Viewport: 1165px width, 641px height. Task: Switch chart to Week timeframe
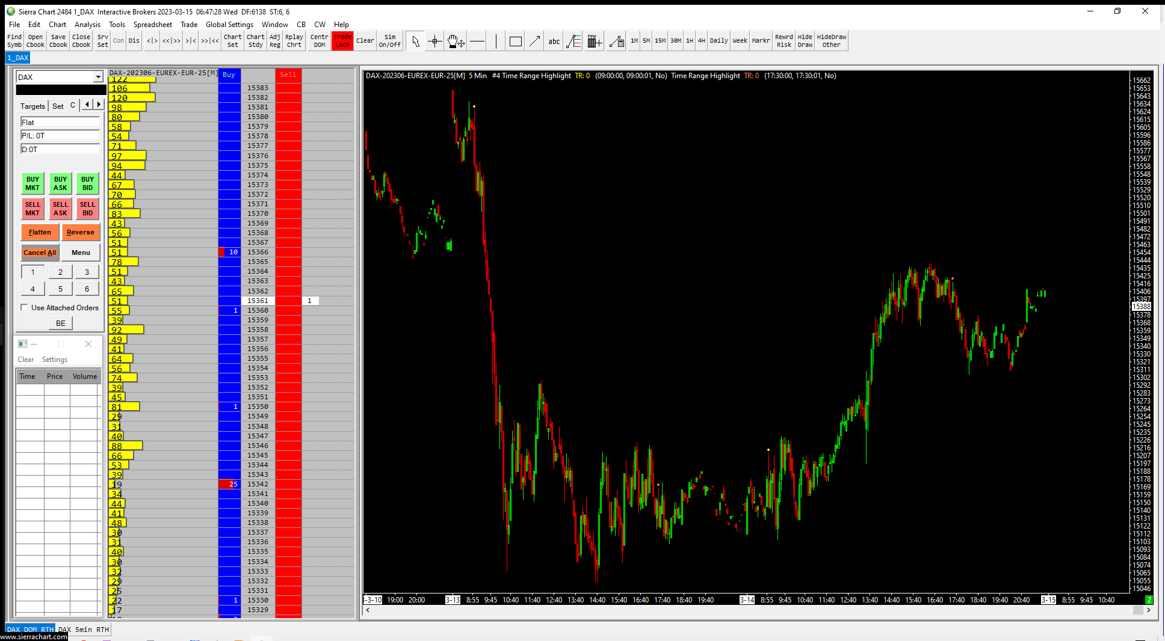pyautogui.click(x=740, y=41)
